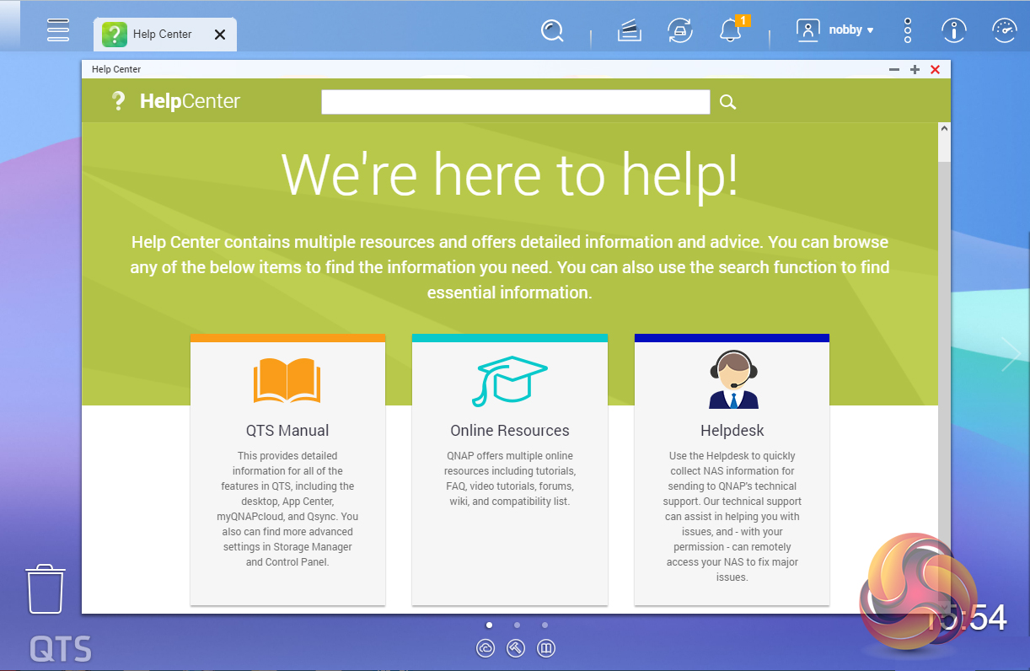Click the desktop clock time display

[967, 618]
